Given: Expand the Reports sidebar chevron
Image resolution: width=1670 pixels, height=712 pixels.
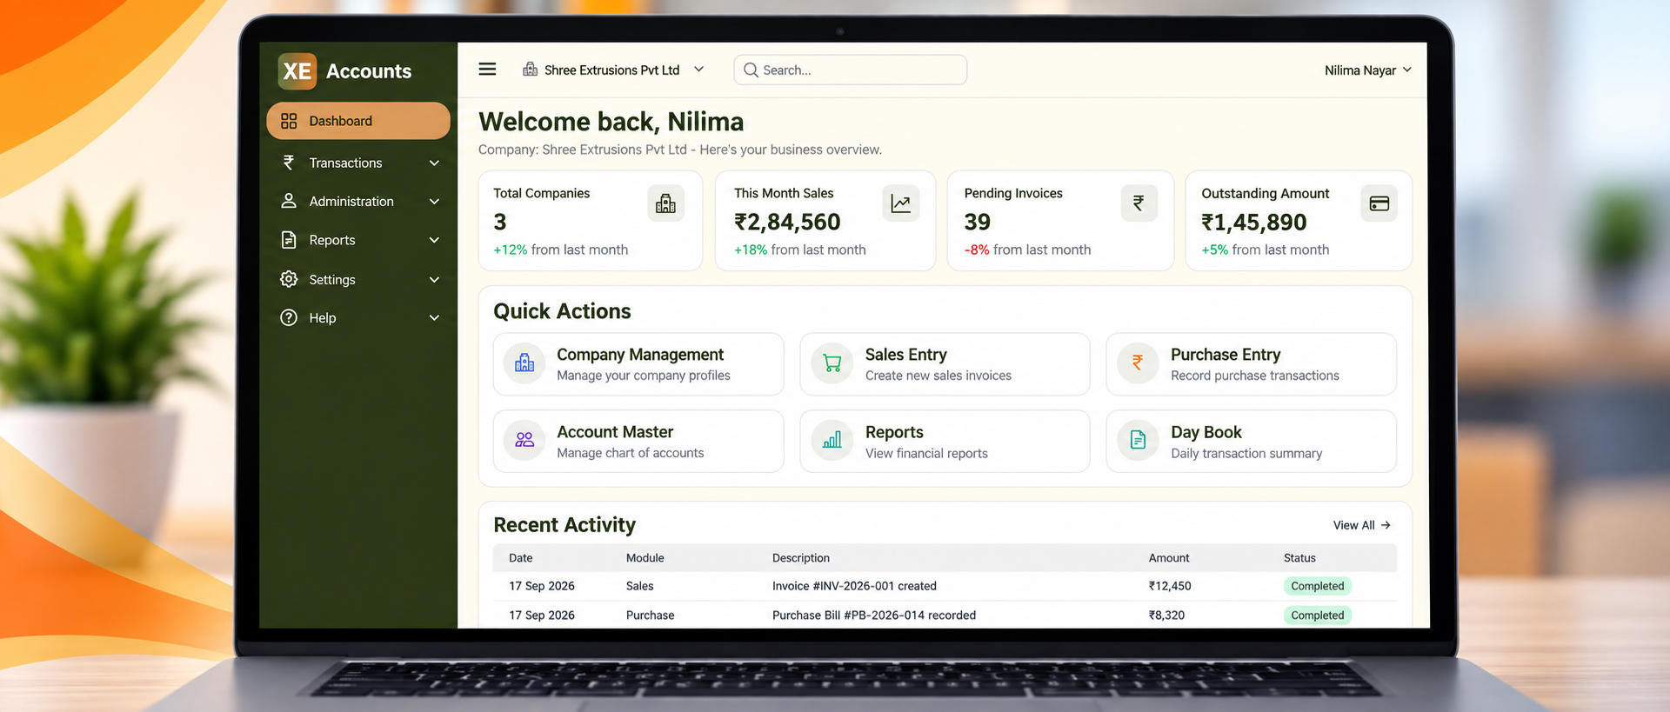Looking at the screenshot, I should 434,240.
